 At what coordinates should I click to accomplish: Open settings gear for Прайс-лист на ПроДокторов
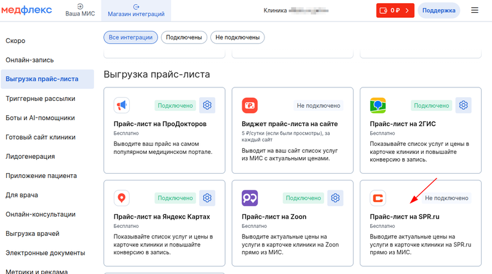207,105
